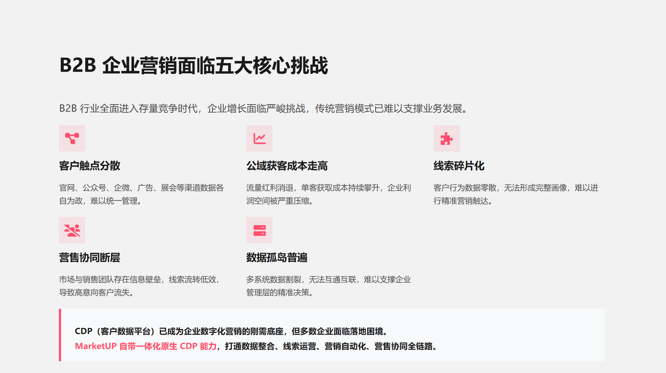This screenshot has height=373, width=666.
Task: Click the 线索碎片化 feature heading
Action: (459, 166)
